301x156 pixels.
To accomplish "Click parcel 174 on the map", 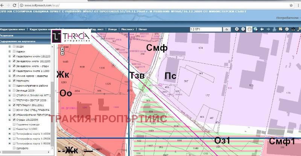I will (201, 48).
